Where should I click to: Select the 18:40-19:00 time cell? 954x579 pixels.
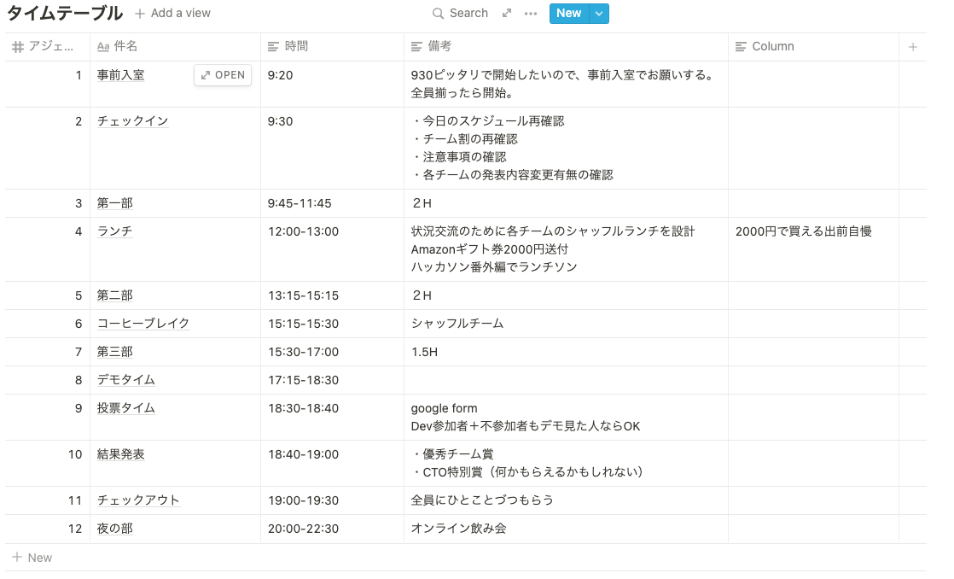click(x=332, y=464)
